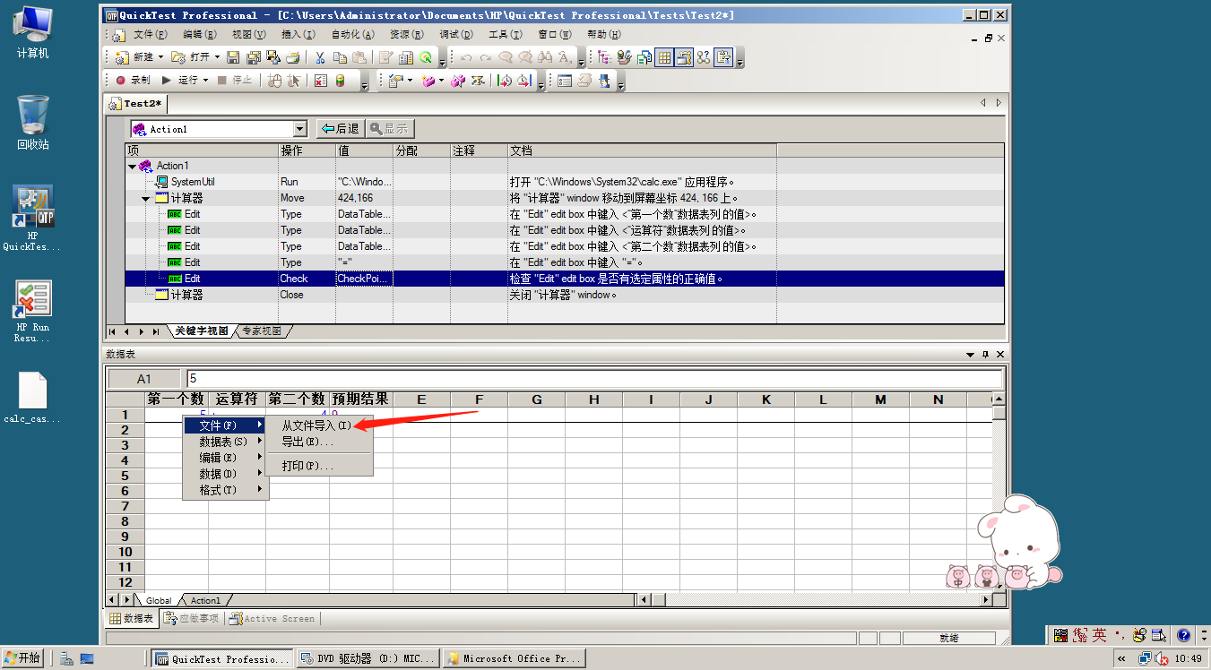Click the show desktop quick launch icon
This screenshot has width=1211, height=670.
coord(87,658)
